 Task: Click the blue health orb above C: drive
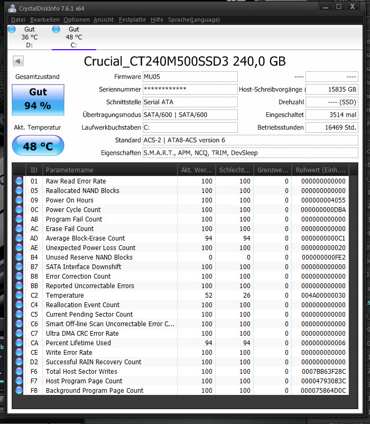point(56,29)
